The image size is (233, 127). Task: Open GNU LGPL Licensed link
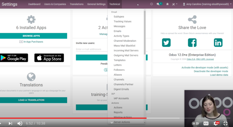click(205, 59)
